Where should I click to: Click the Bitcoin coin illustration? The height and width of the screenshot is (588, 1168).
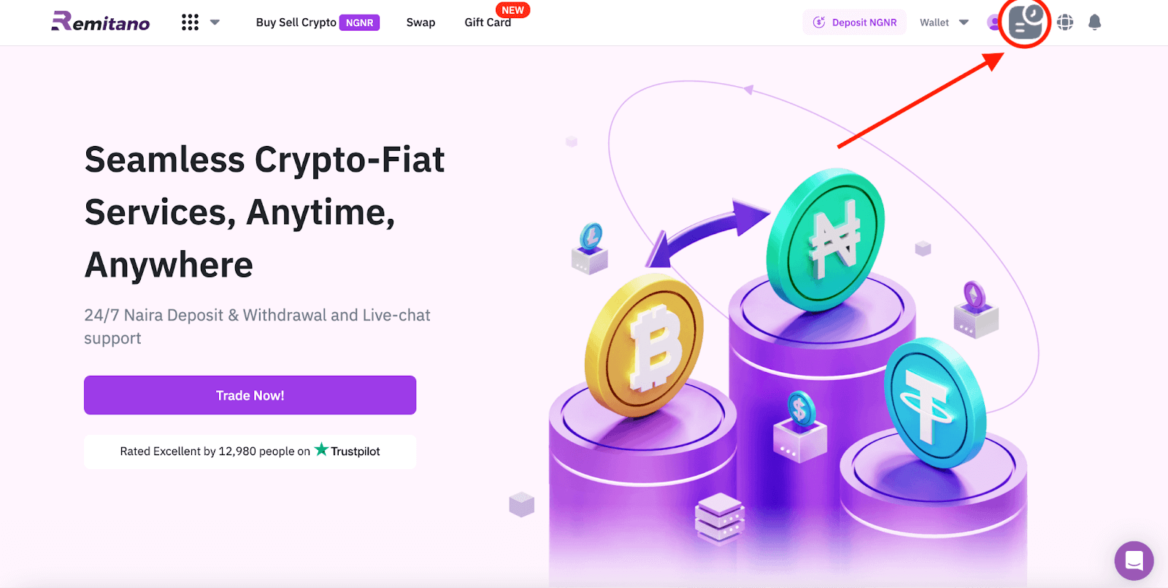(x=644, y=344)
